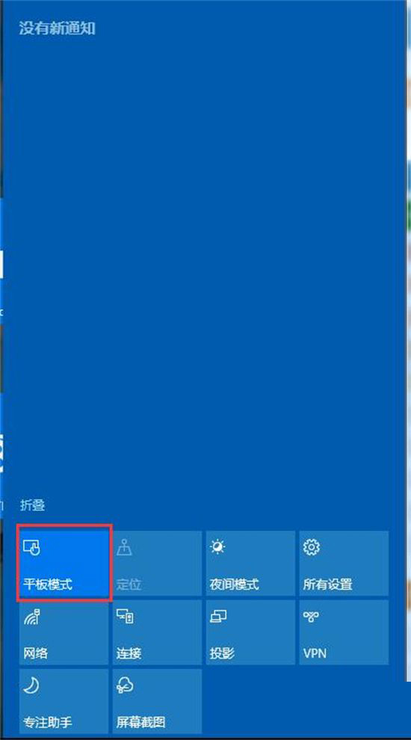Collapse quick actions with 折叠
This screenshot has width=411, height=740.
pyautogui.click(x=32, y=505)
